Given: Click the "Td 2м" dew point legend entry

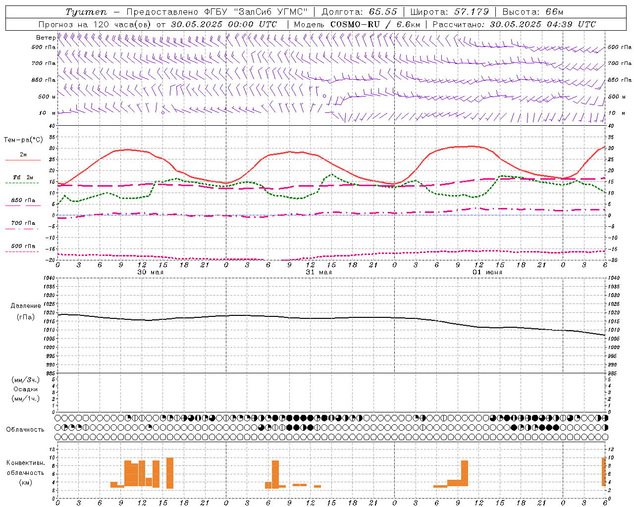Looking at the screenshot, I should click(x=23, y=177).
